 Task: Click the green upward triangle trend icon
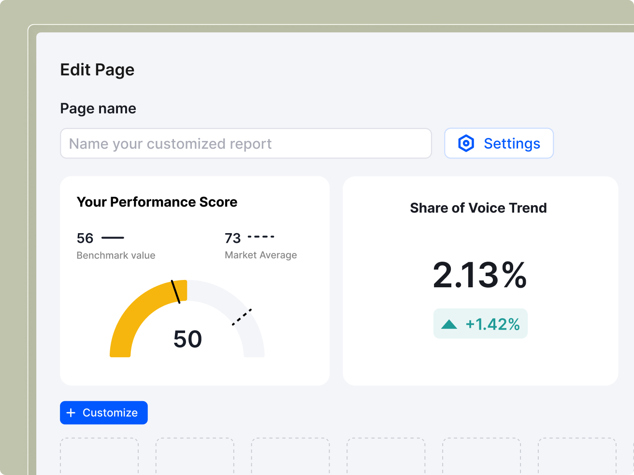tap(449, 324)
